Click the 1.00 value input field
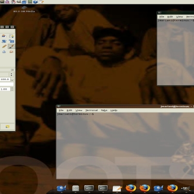Screen dimensions: 194x194 tap(5, 89)
